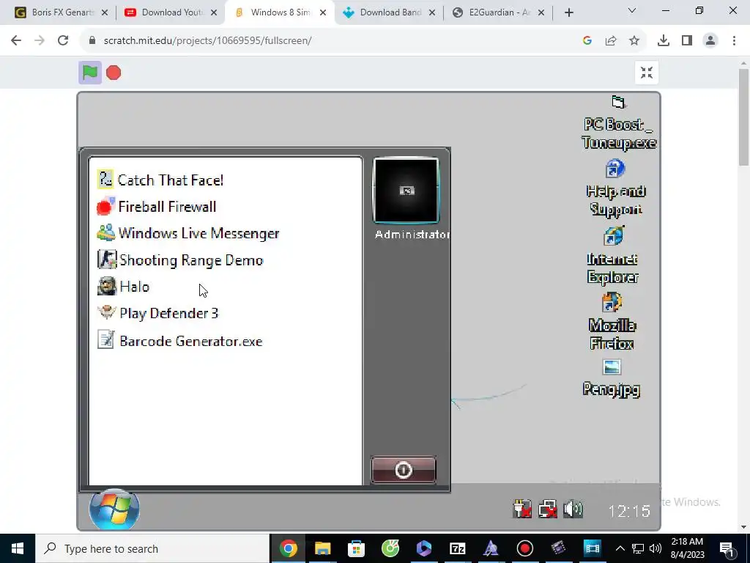
Task: Click the Google icon in address bar
Action: (x=587, y=41)
